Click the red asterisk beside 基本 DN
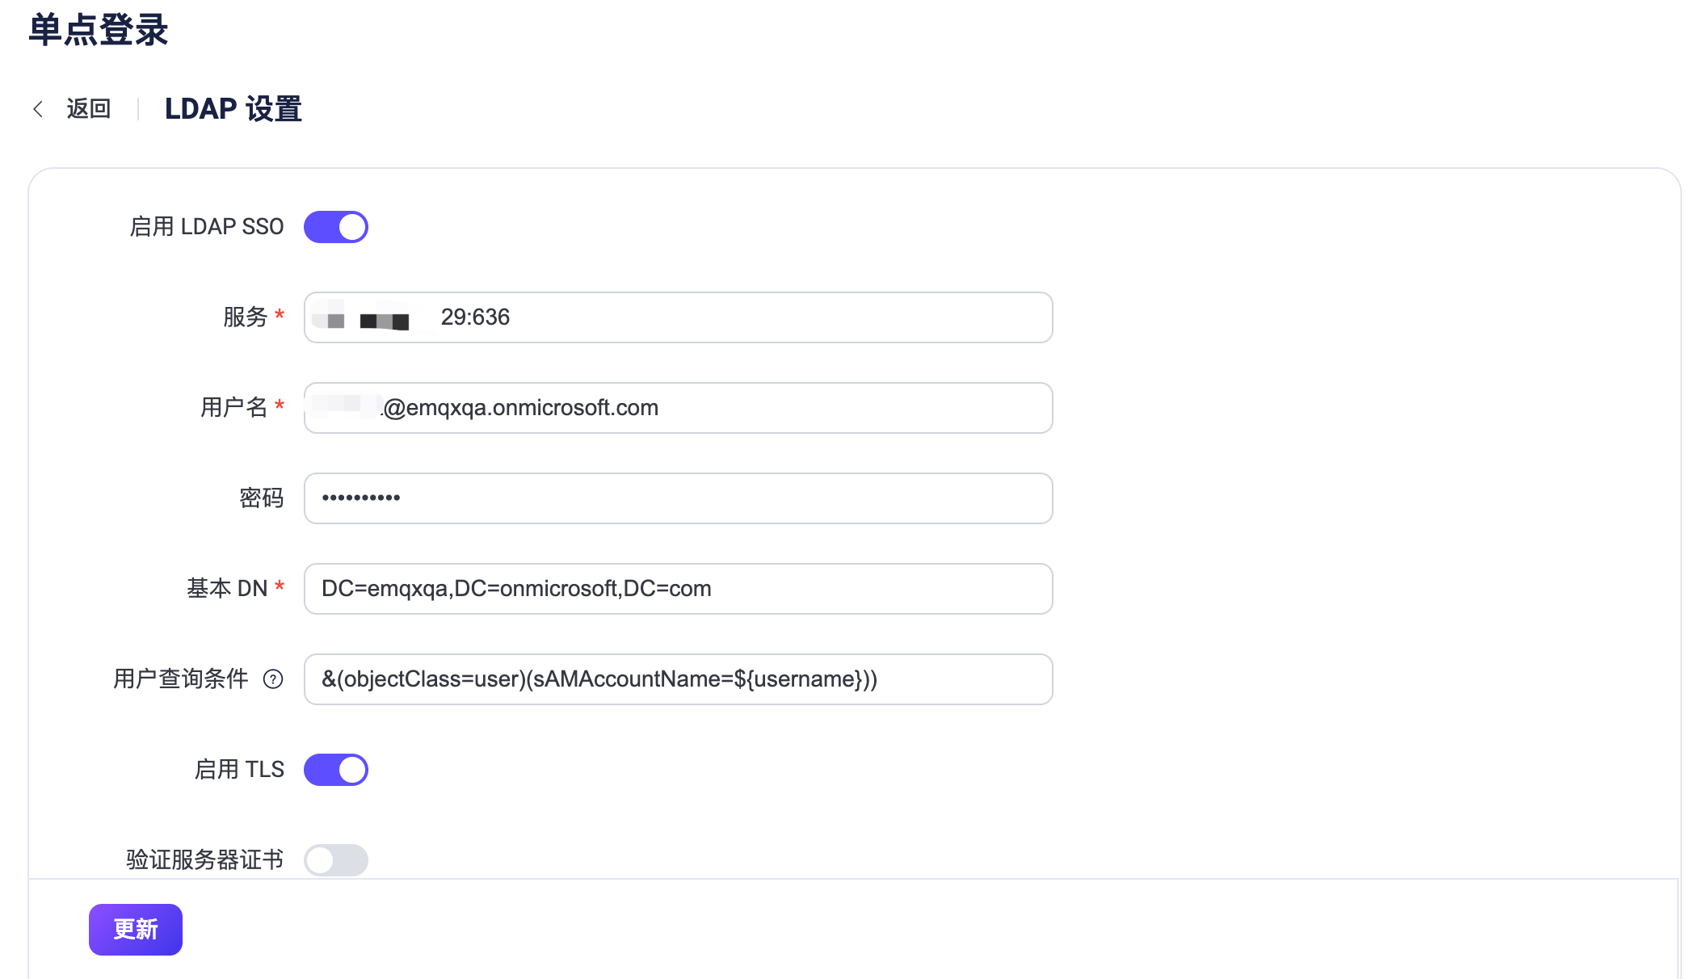 point(280,587)
